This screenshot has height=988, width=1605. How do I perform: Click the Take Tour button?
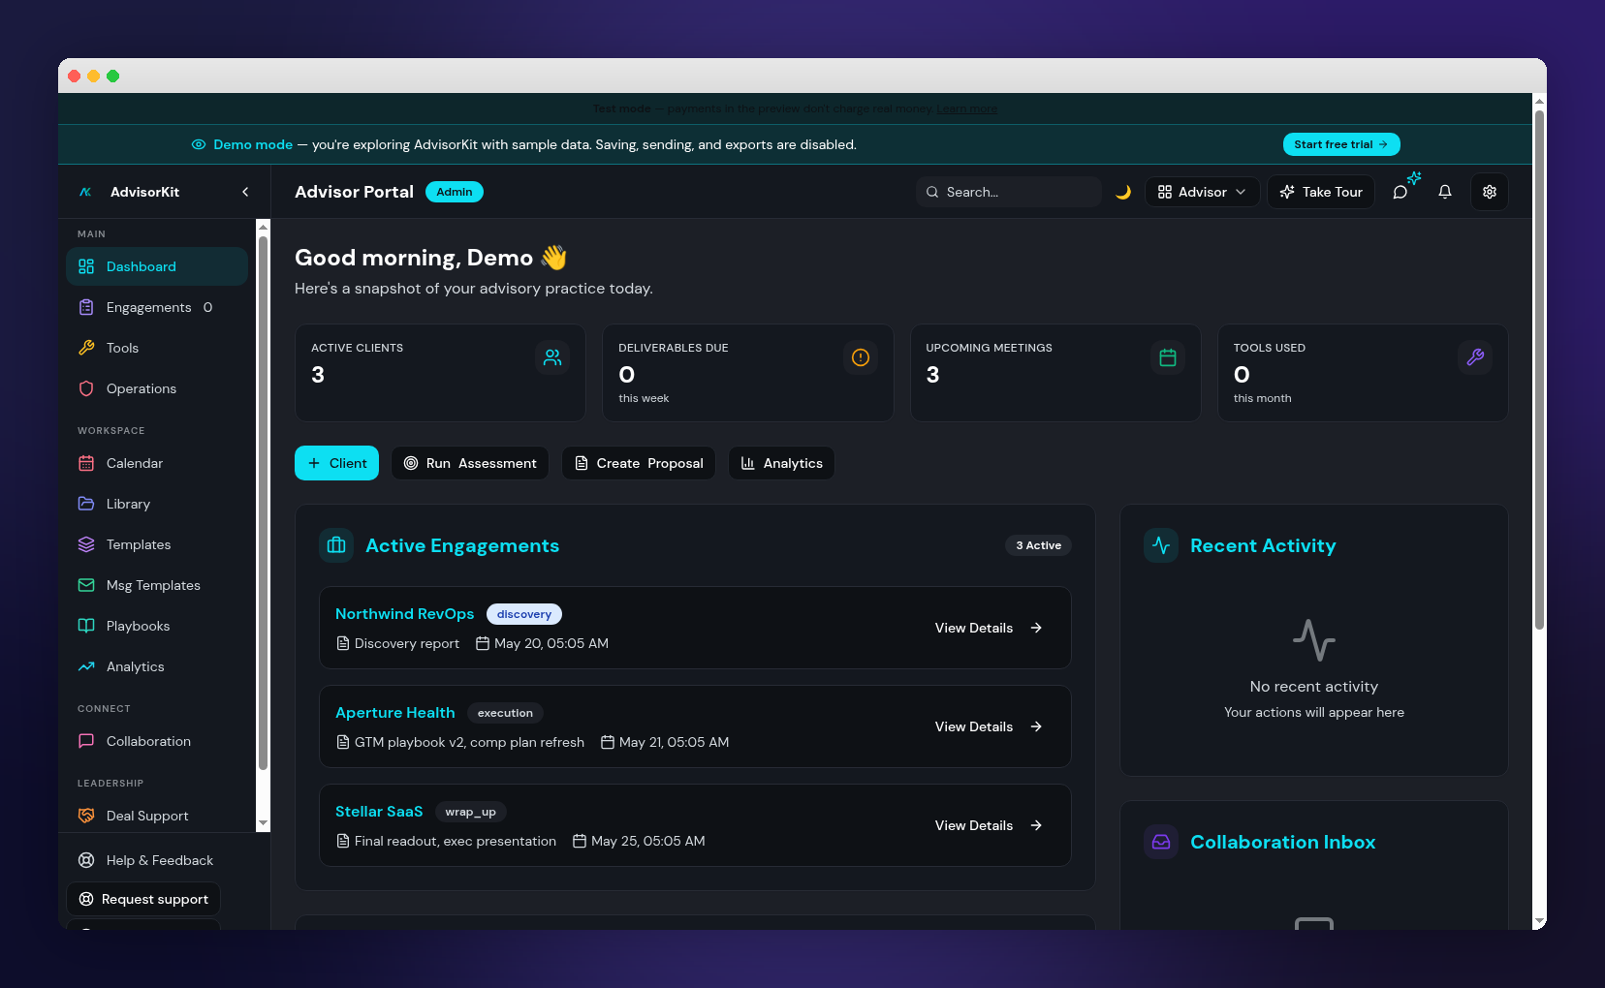(x=1321, y=192)
